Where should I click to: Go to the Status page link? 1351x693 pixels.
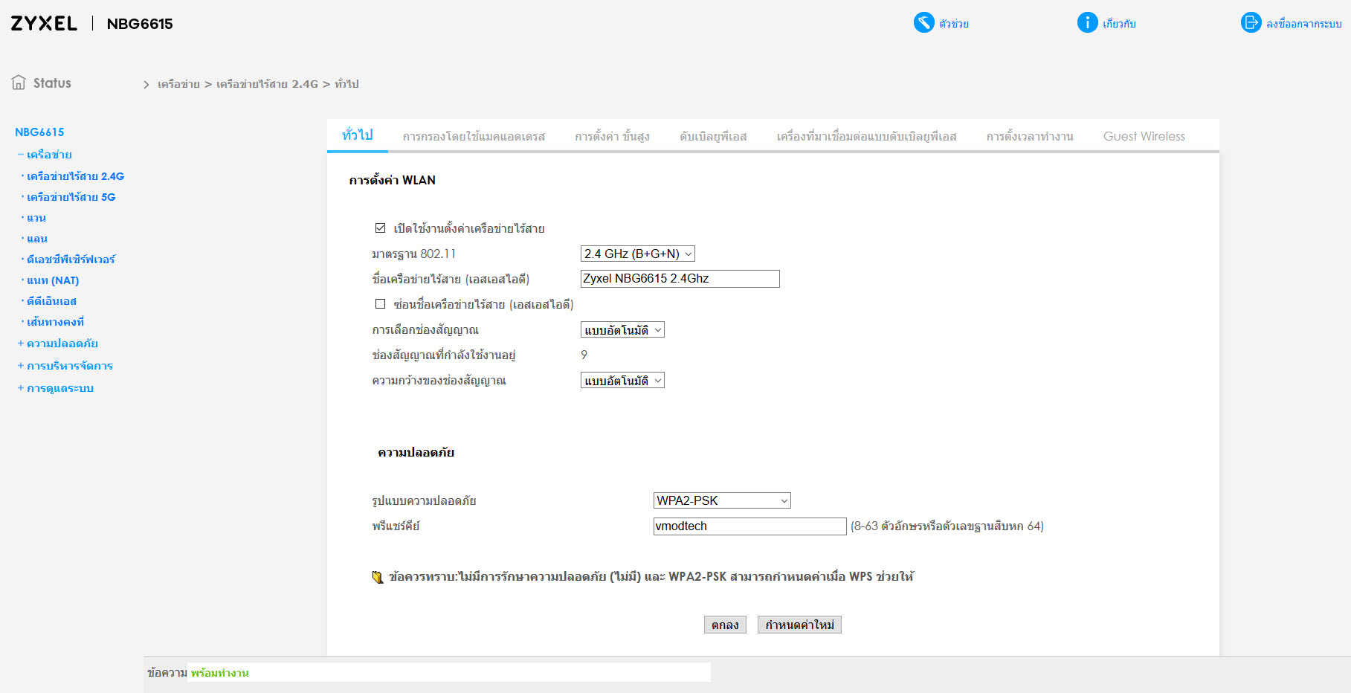click(x=52, y=83)
